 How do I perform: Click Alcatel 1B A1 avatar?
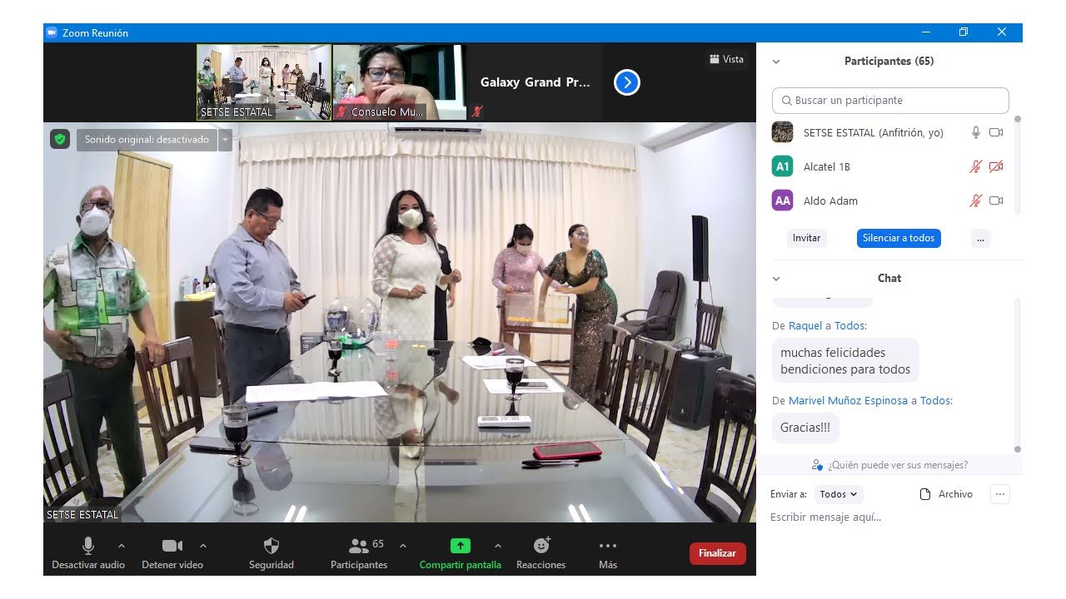[782, 166]
